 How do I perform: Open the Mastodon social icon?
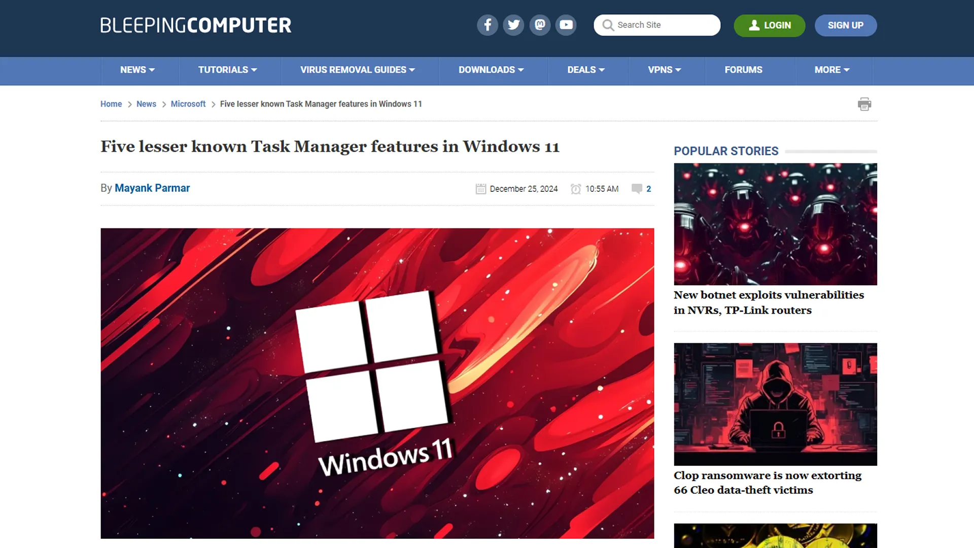[540, 25]
